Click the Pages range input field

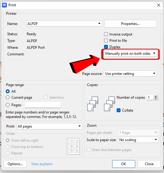point(43,105)
